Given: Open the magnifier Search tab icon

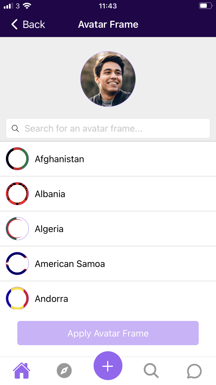Looking at the screenshot, I should 151,371.
